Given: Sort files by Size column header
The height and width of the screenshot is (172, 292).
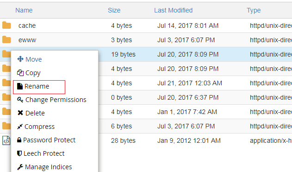Looking at the screenshot, I should click(x=114, y=10).
